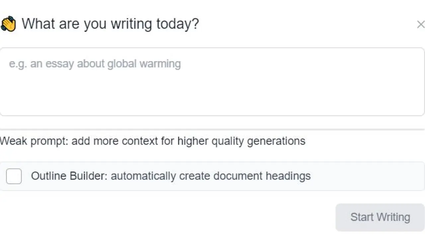The height and width of the screenshot is (239, 425).
Task: Click 'automatically create document headings' text
Action: click(x=211, y=176)
